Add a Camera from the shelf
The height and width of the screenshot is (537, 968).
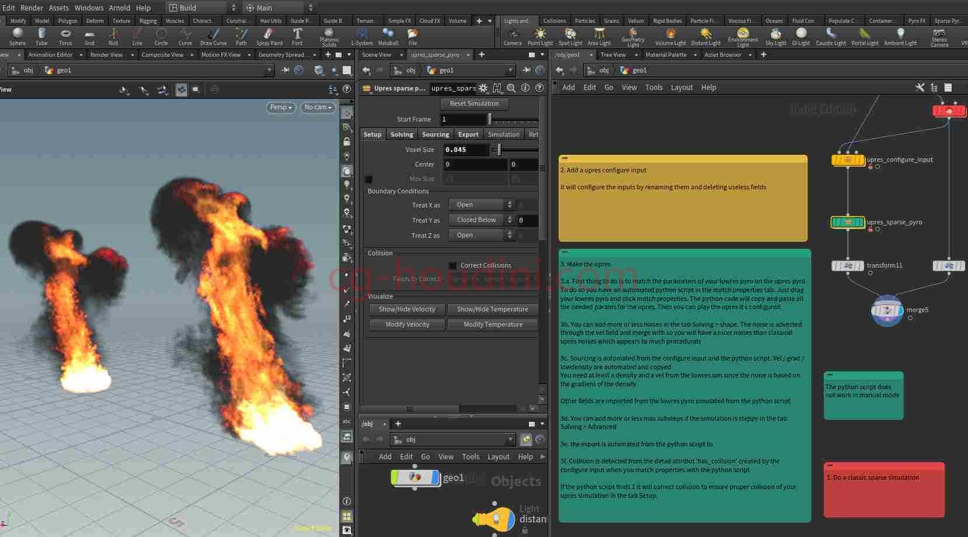[x=513, y=37]
